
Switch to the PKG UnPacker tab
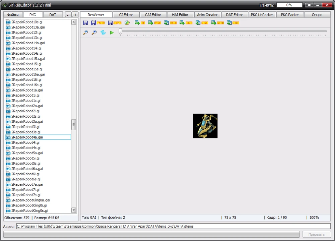[x=262, y=15]
